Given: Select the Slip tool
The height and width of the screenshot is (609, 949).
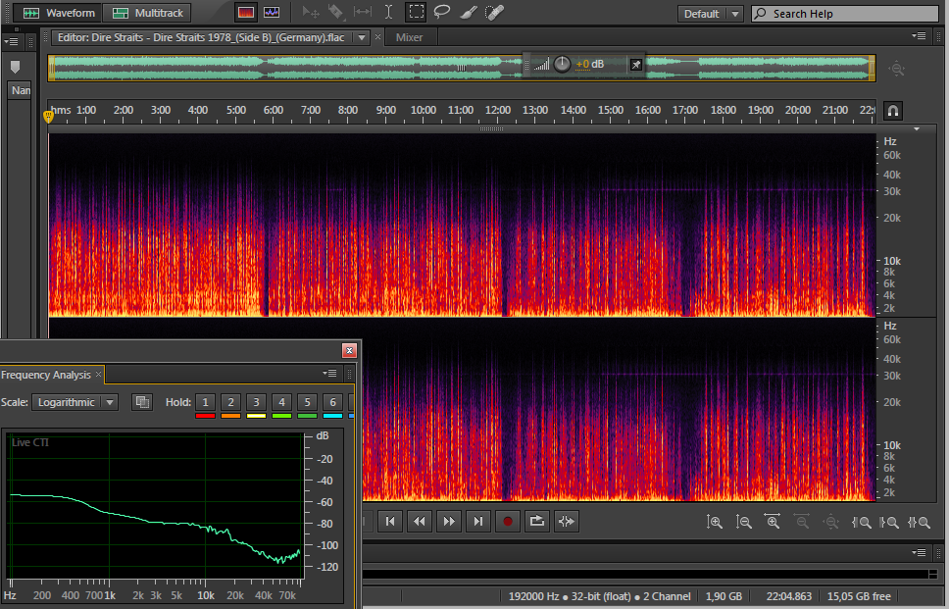Looking at the screenshot, I should 362,12.
